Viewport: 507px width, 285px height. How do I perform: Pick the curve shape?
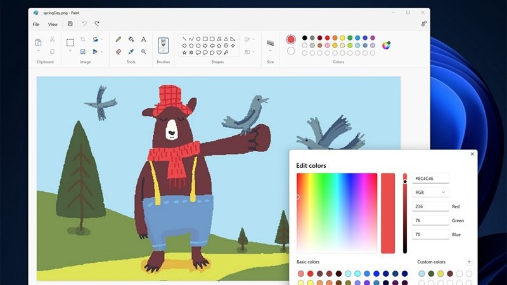(x=191, y=39)
